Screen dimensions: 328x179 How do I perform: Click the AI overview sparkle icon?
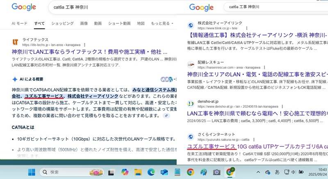[x=15, y=79]
